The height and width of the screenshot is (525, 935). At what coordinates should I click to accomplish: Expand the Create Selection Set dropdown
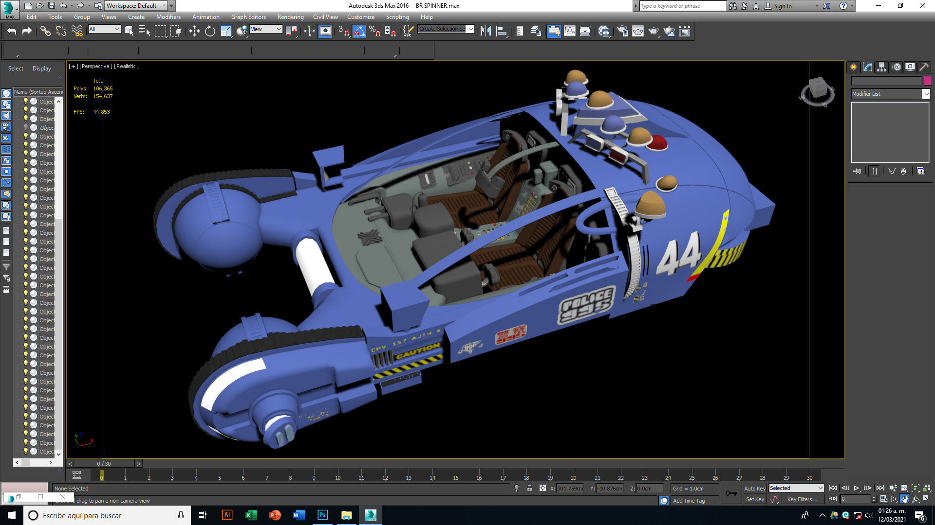click(x=470, y=29)
